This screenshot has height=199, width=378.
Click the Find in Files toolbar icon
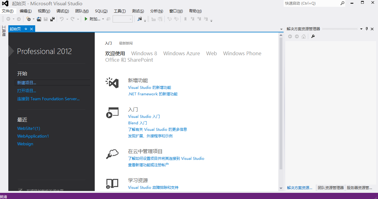[x=140, y=19]
